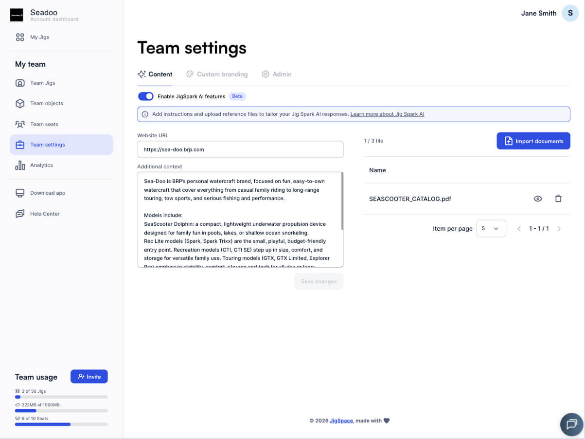Click the Custom branding palette icon
This screenshot has height=439, width=585.
pyautogui.click(x=190, y=74)
